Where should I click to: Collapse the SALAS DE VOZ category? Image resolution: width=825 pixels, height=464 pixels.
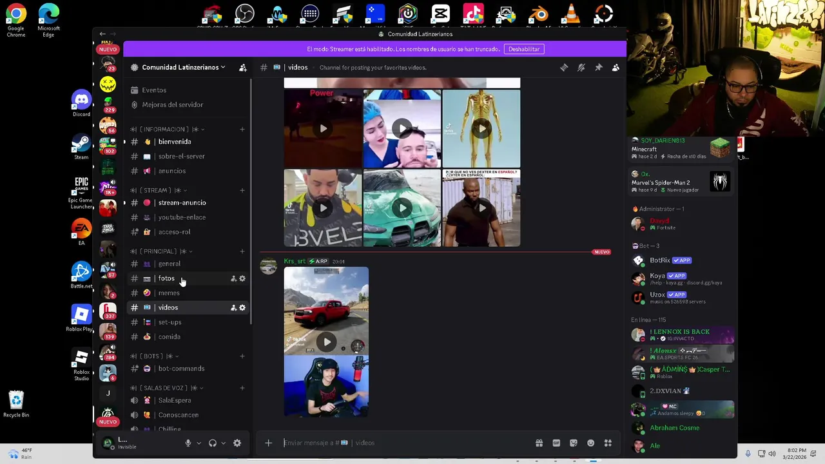(x=167, y=388)
